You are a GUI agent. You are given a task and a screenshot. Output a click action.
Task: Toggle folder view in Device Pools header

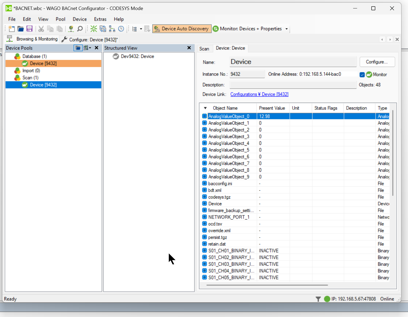click(x=78, y=48)
